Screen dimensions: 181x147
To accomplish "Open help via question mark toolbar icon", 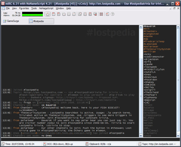I will tap(113, 14).
